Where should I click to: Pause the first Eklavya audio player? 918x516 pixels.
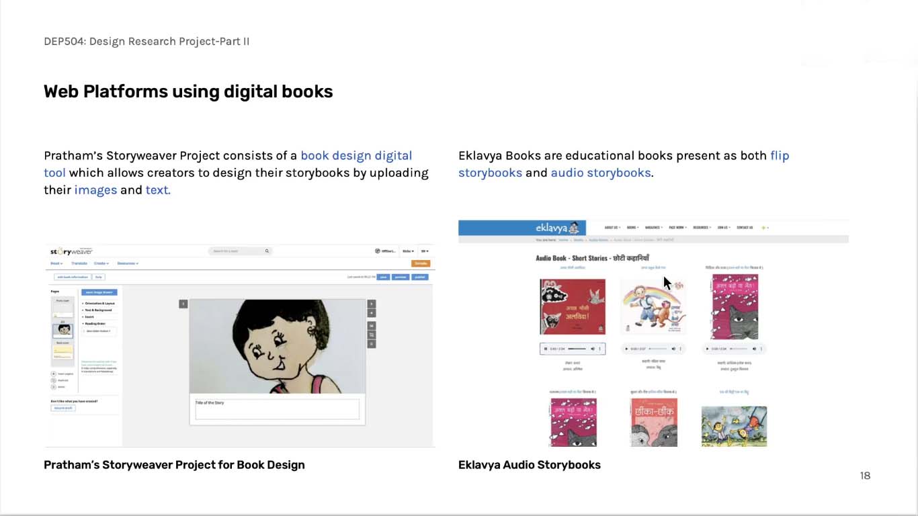(x=545, y=349)
